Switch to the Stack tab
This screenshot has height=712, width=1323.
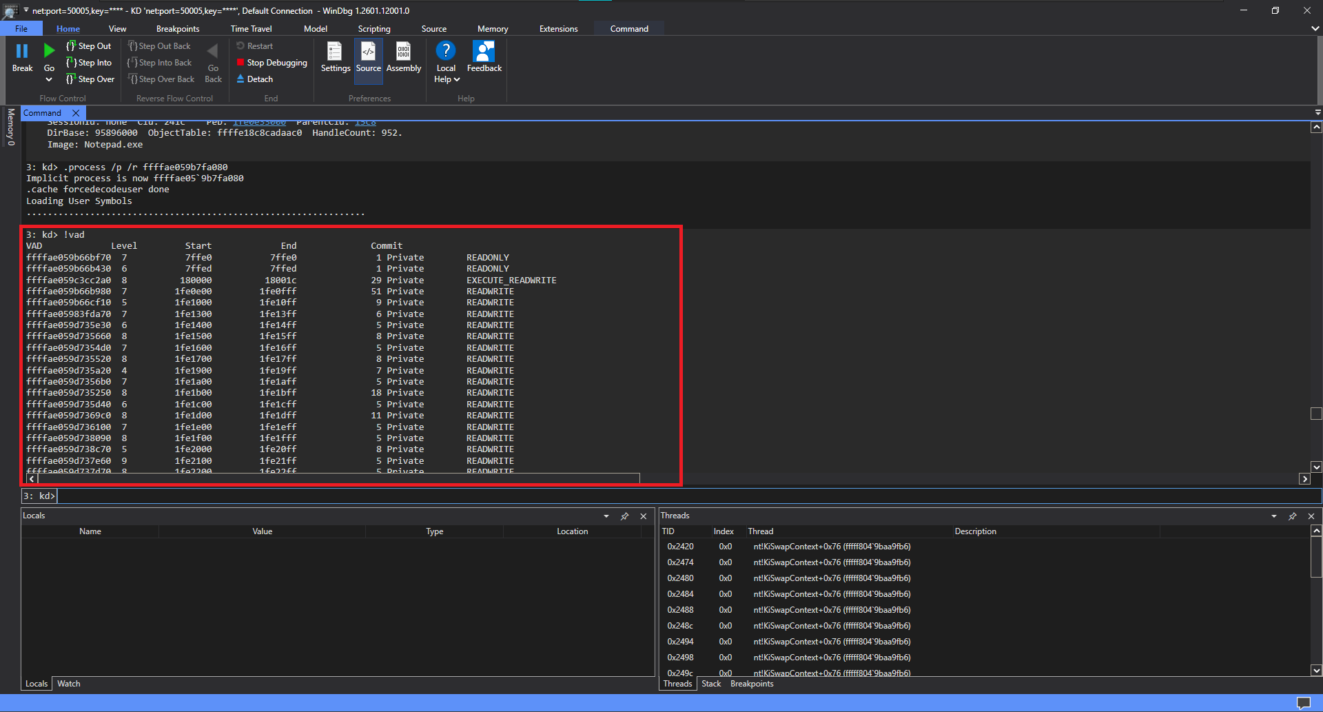[710, 684]
